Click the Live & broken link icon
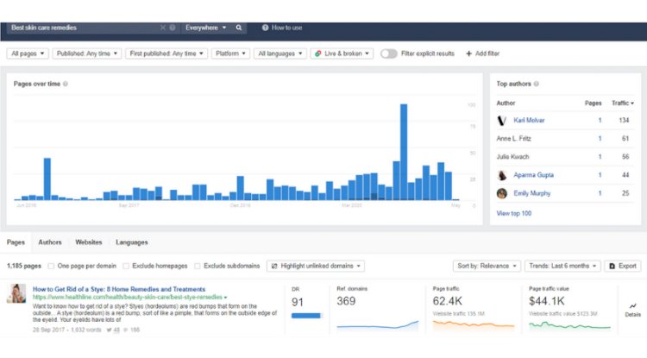The width and height of the screenshot is (647, 358). pos(318,53)
